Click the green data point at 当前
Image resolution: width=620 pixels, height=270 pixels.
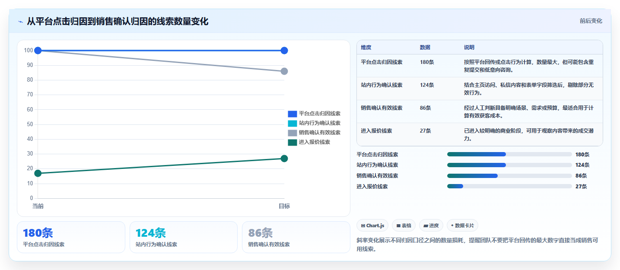coord(38,173)
